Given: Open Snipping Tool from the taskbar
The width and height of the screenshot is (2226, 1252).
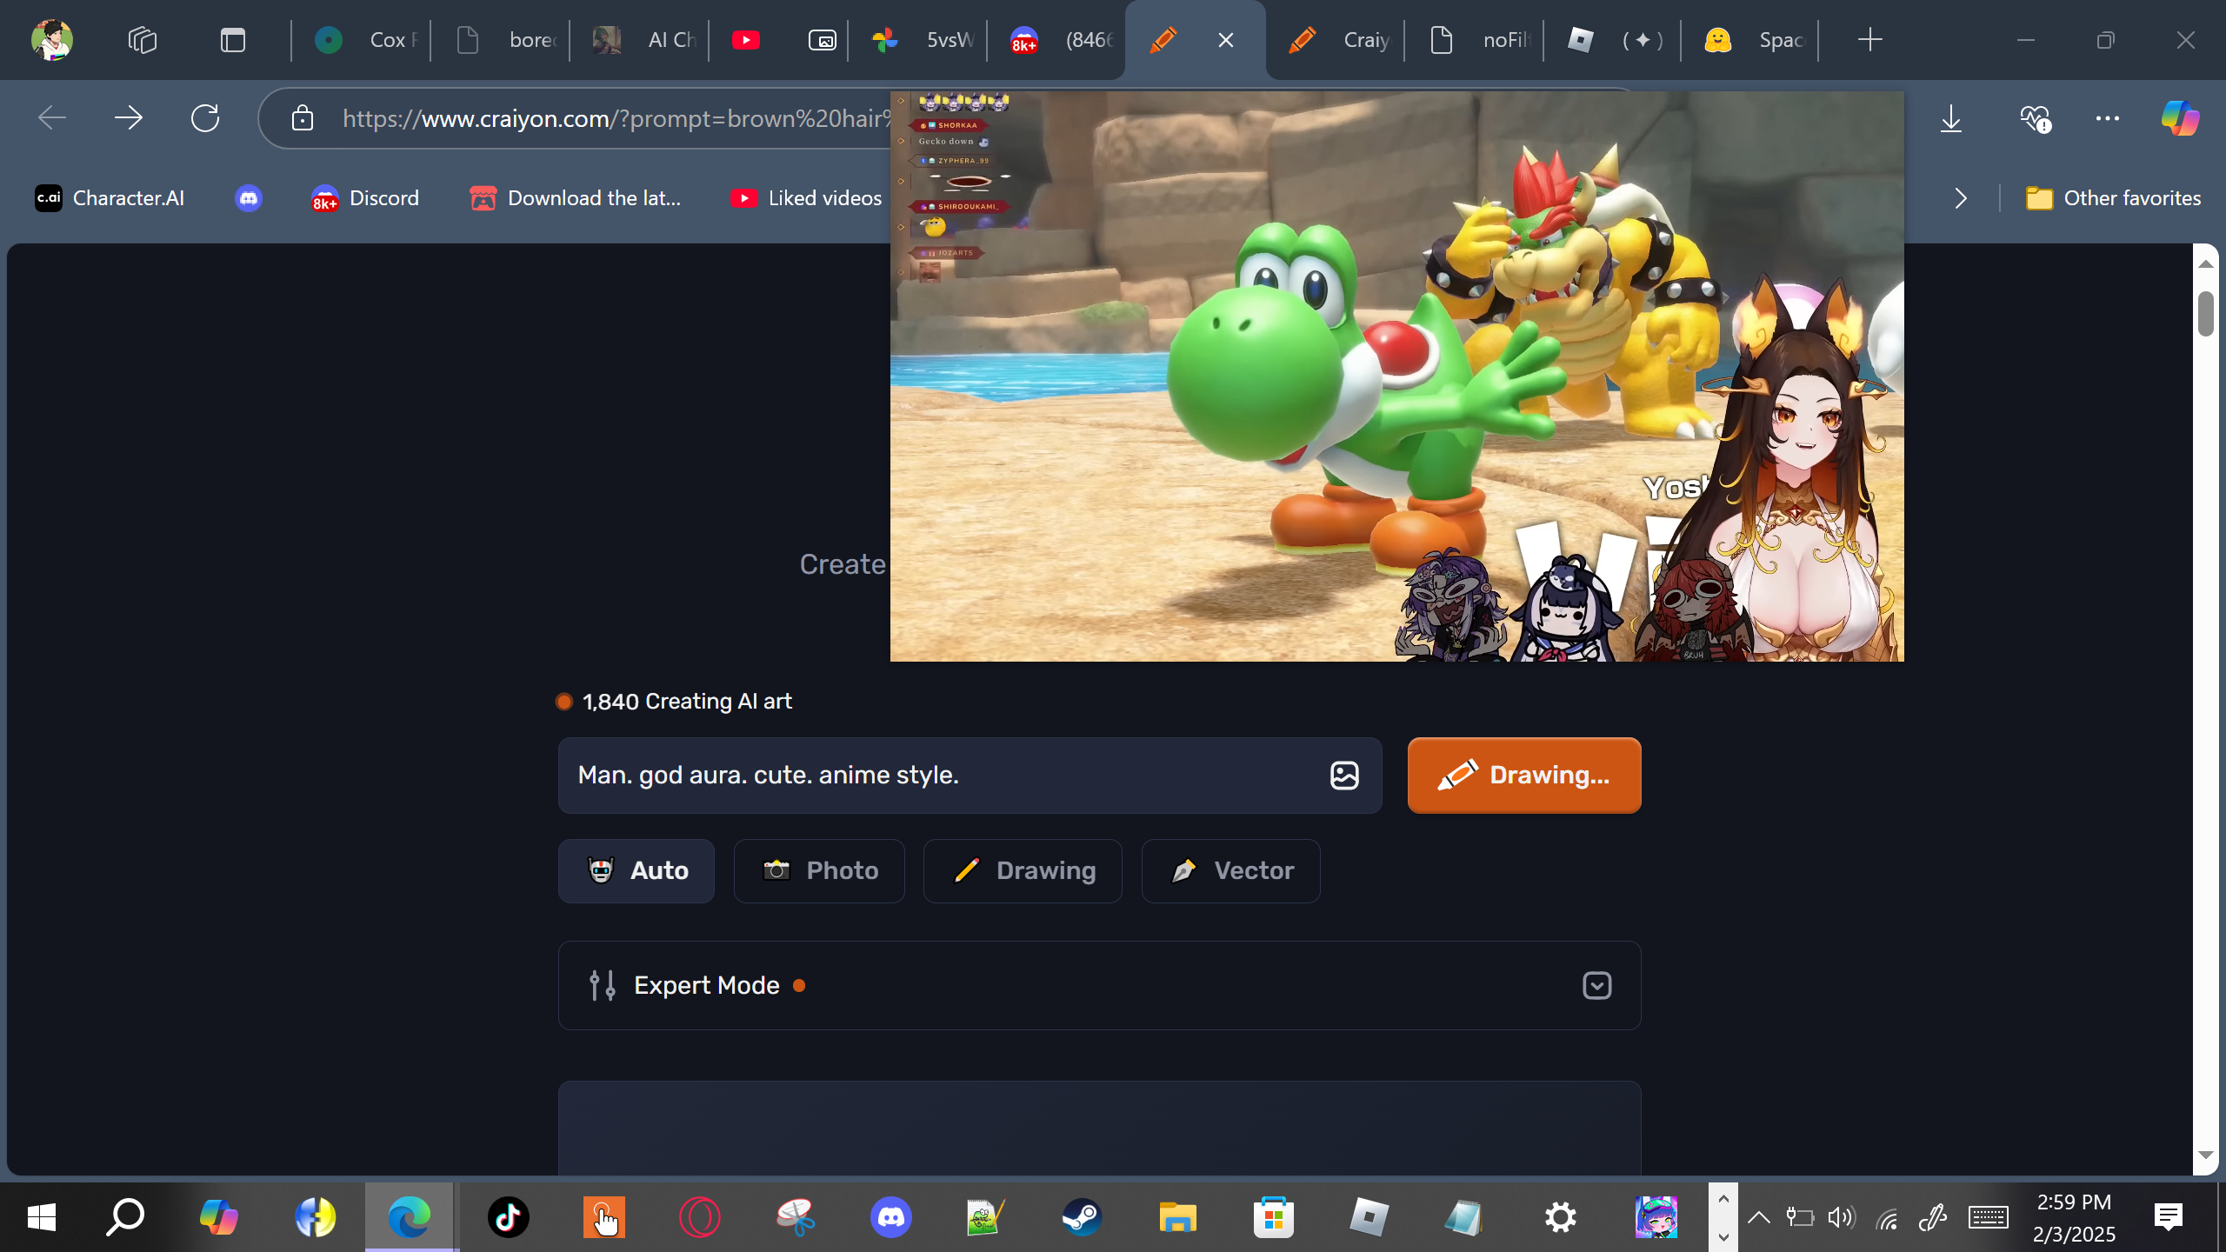Looking at the screenshot, I should pyautogui.click(x=795, y=1217).
